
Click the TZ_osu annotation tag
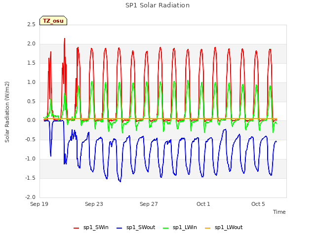53,21
